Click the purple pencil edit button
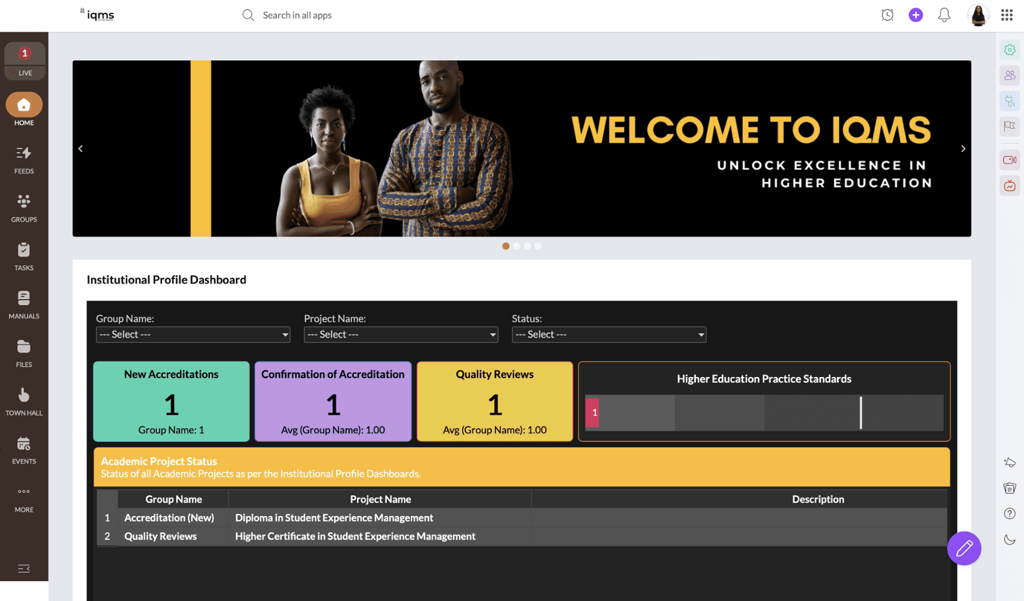 pyautogui.click(x=964, y=548)
